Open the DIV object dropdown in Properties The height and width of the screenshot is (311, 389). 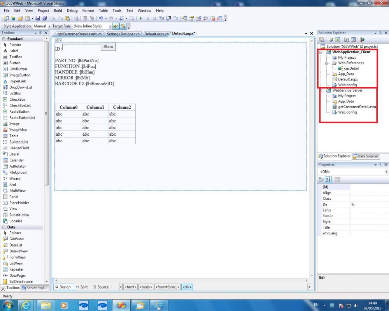click(x=386, y=172)
